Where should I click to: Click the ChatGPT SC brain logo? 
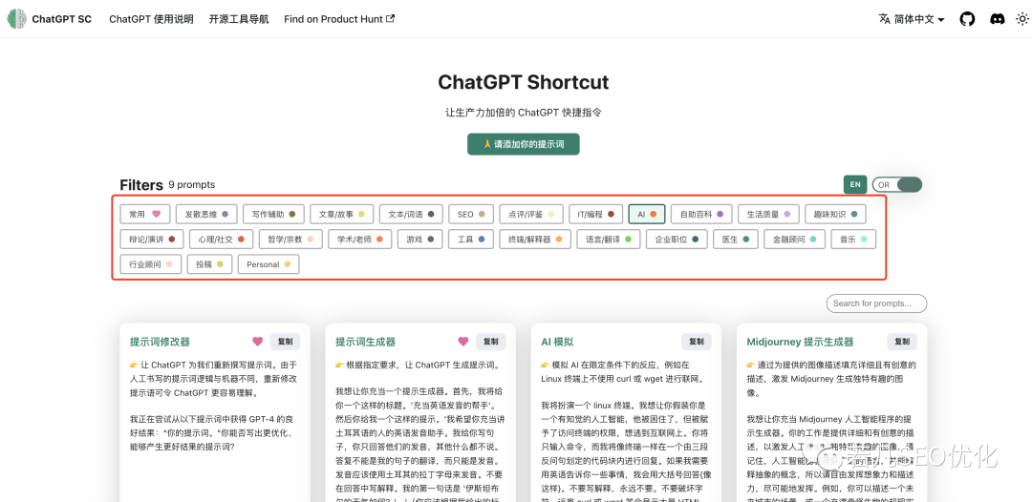(x=17, y=19)
